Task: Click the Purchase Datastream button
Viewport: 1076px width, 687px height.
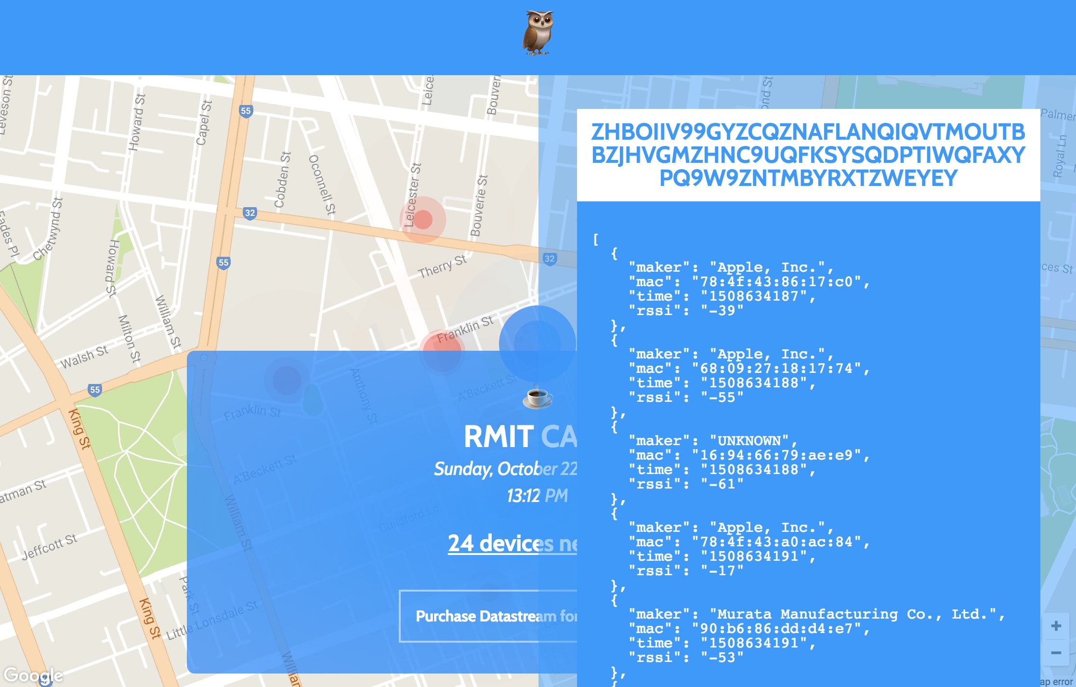Action: (x=488, y=616)
